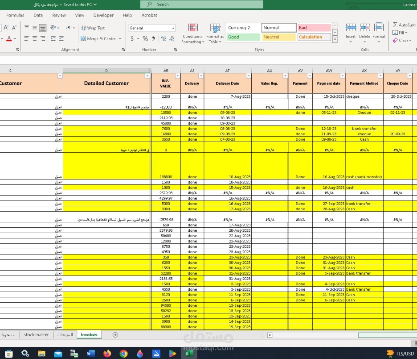
Task: Apply the Currency 2 cell style
Action: pyautogui.click(x=243, y=27)
